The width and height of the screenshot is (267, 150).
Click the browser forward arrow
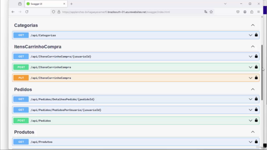click(x=20, y=12)
